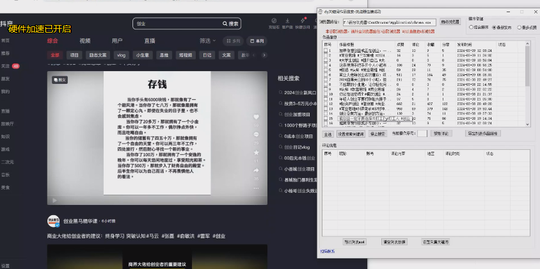The image size is (540, 269).
Task: Click the favorite star icon on video
Action: 257,152
